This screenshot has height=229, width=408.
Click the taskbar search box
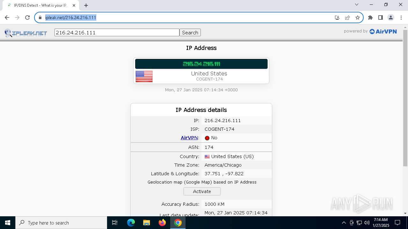point(61,223)
